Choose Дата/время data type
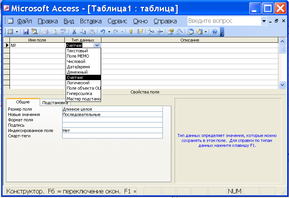 [x=83, y=67]
